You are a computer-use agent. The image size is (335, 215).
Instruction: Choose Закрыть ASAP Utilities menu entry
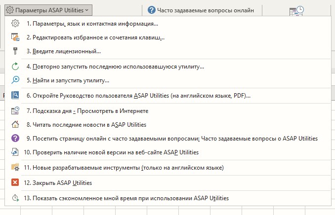pyautogui.click(x=167, y=183)
